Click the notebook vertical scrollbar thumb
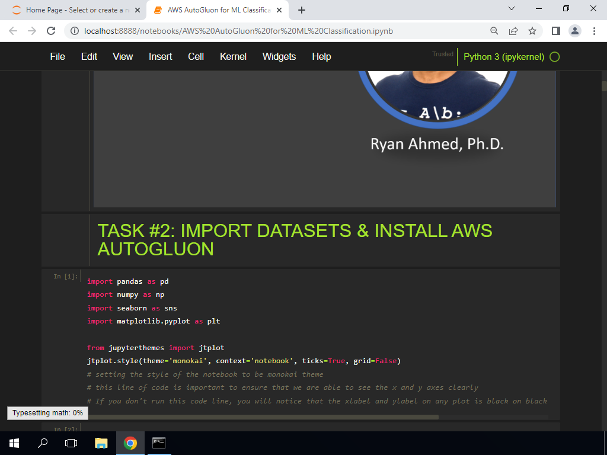The height and width of the screenshot is (455, 607). point(604,86)
